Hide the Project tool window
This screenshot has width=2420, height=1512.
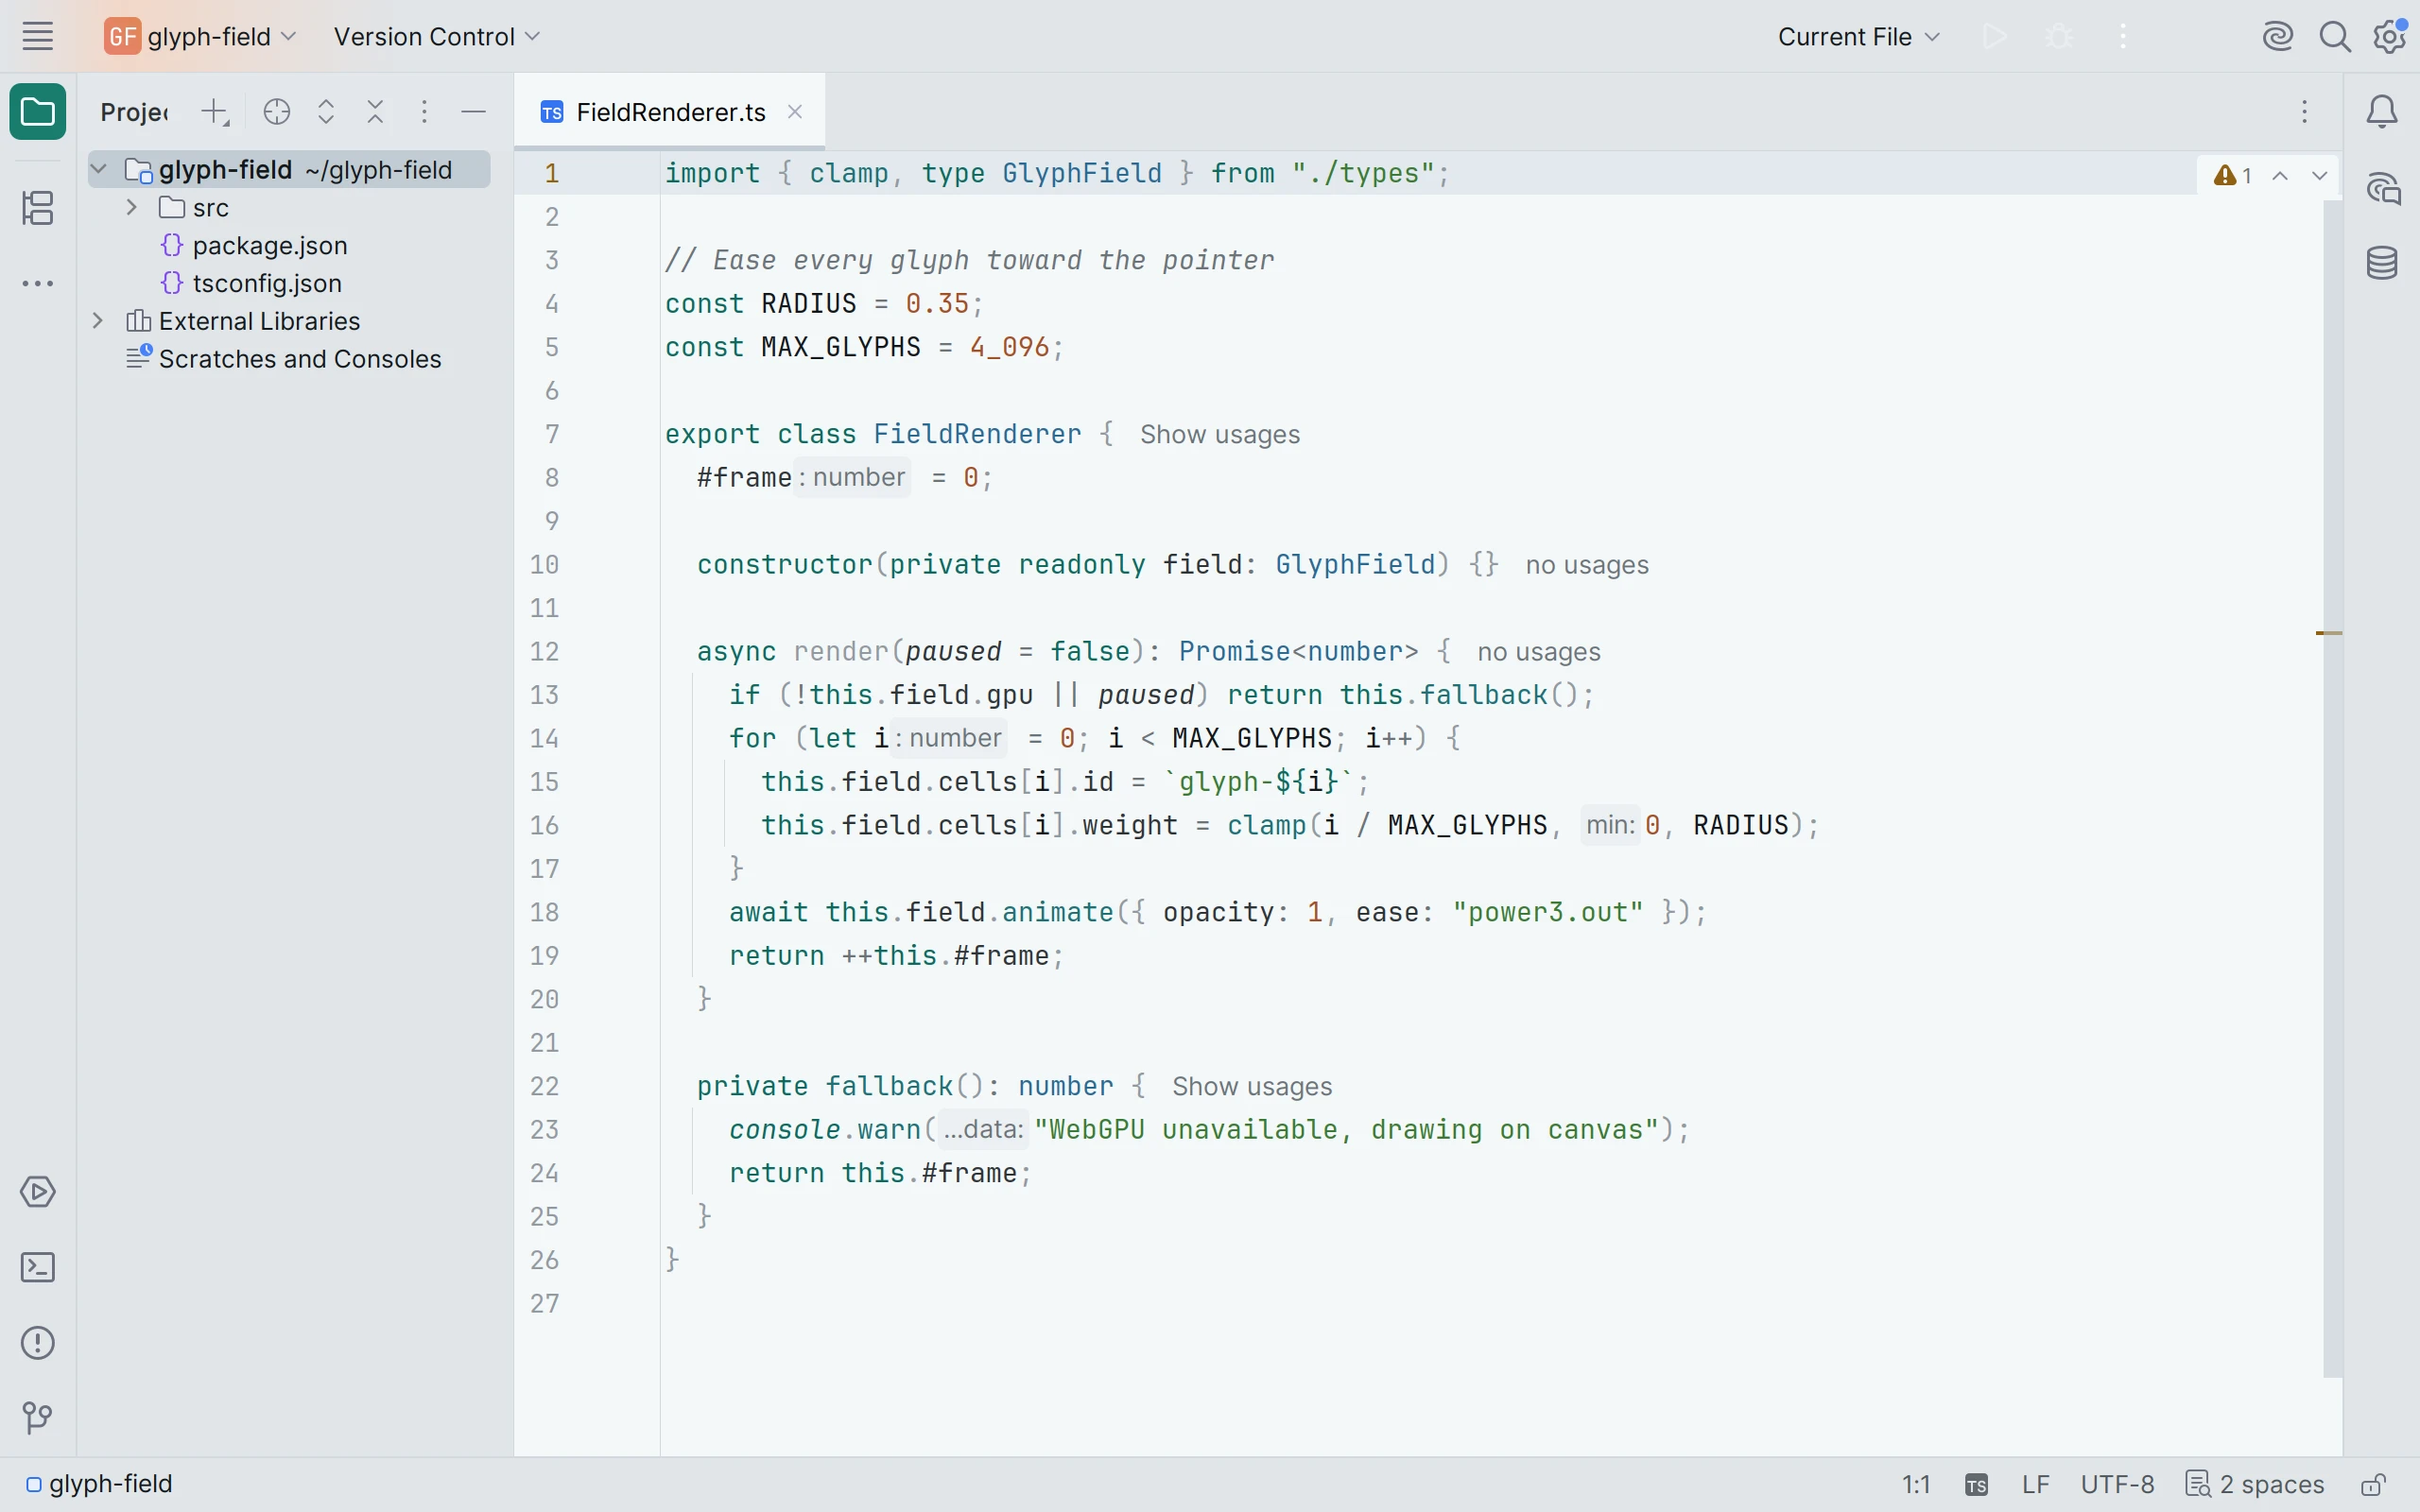473,112
